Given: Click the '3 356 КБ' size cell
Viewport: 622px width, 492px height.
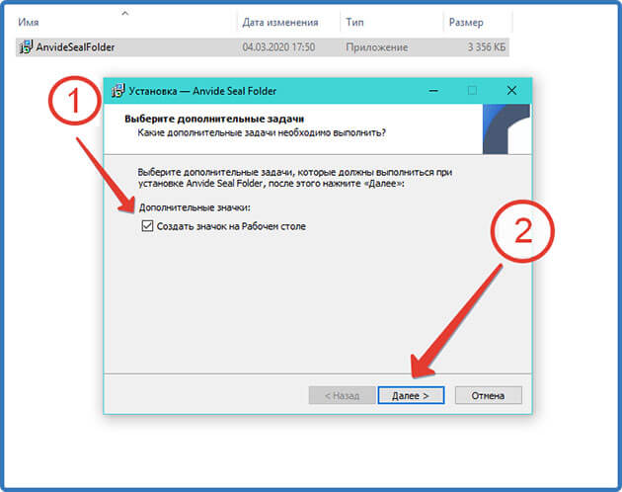Looking at the screenshot, I should [x=487, y=47].
